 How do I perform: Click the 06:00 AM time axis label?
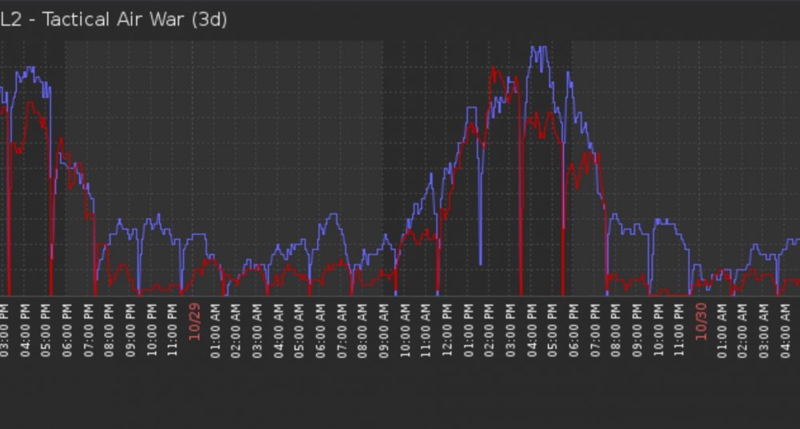[x=320, y=331]
